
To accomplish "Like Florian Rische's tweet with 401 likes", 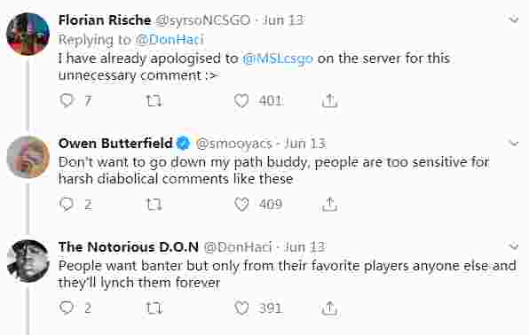I will coord(241,101).
